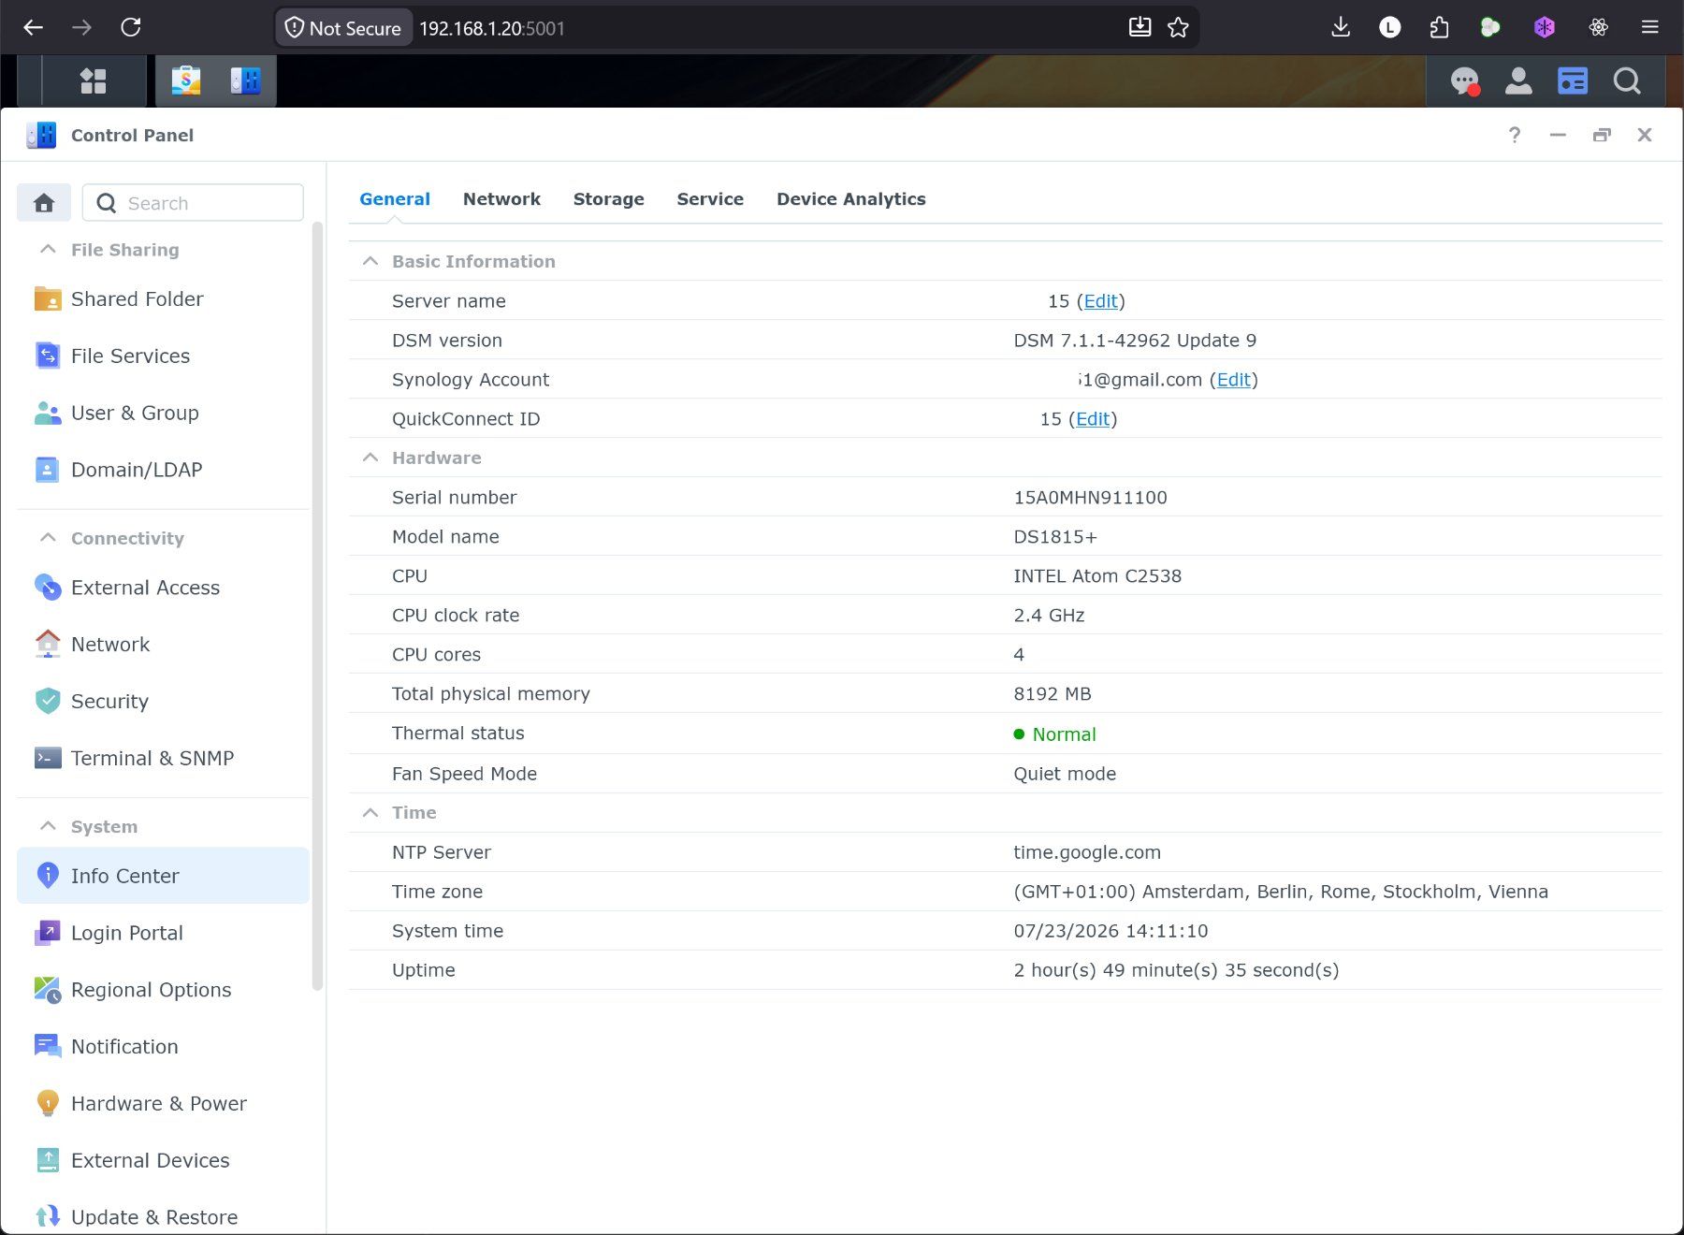Edit the Server name
Viewport: 1684px width, 1235px height.
(x=1101, y=301)
